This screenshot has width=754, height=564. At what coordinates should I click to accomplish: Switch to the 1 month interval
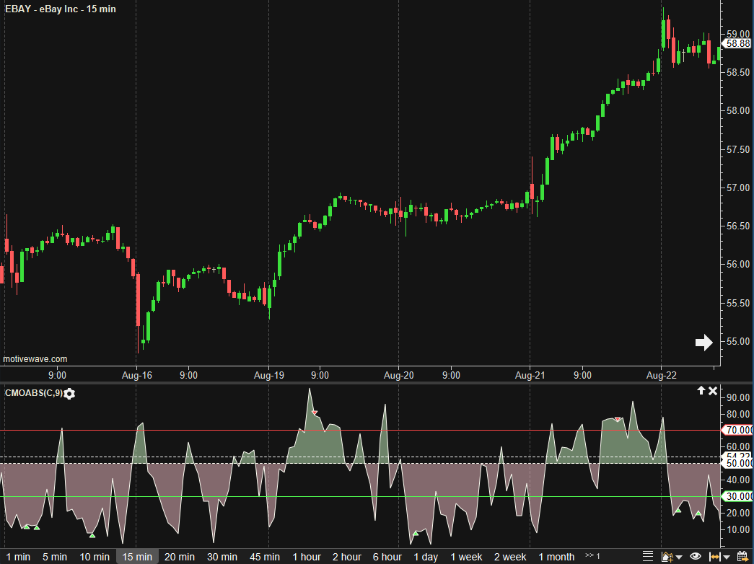click(556, 557)
